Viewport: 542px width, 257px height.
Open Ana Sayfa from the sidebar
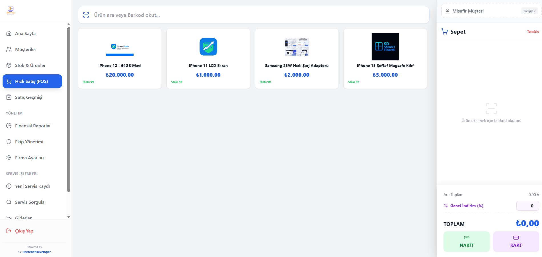[25, 33]
